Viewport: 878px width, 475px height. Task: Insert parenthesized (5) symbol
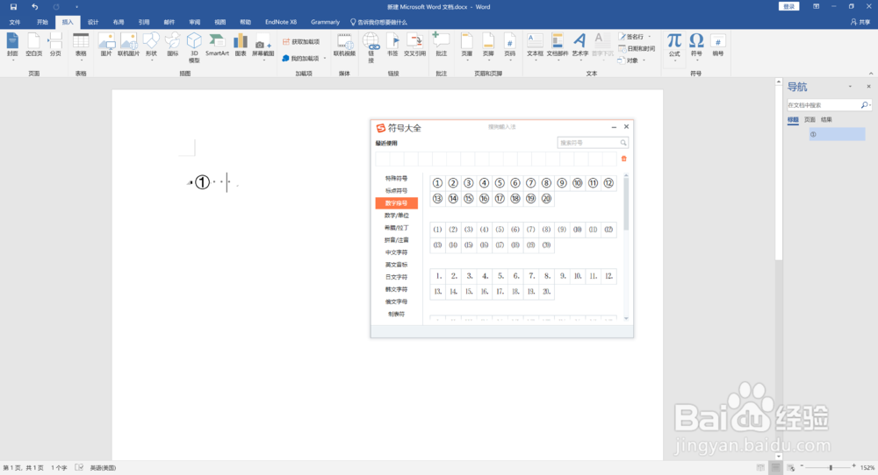coord(500,229)
